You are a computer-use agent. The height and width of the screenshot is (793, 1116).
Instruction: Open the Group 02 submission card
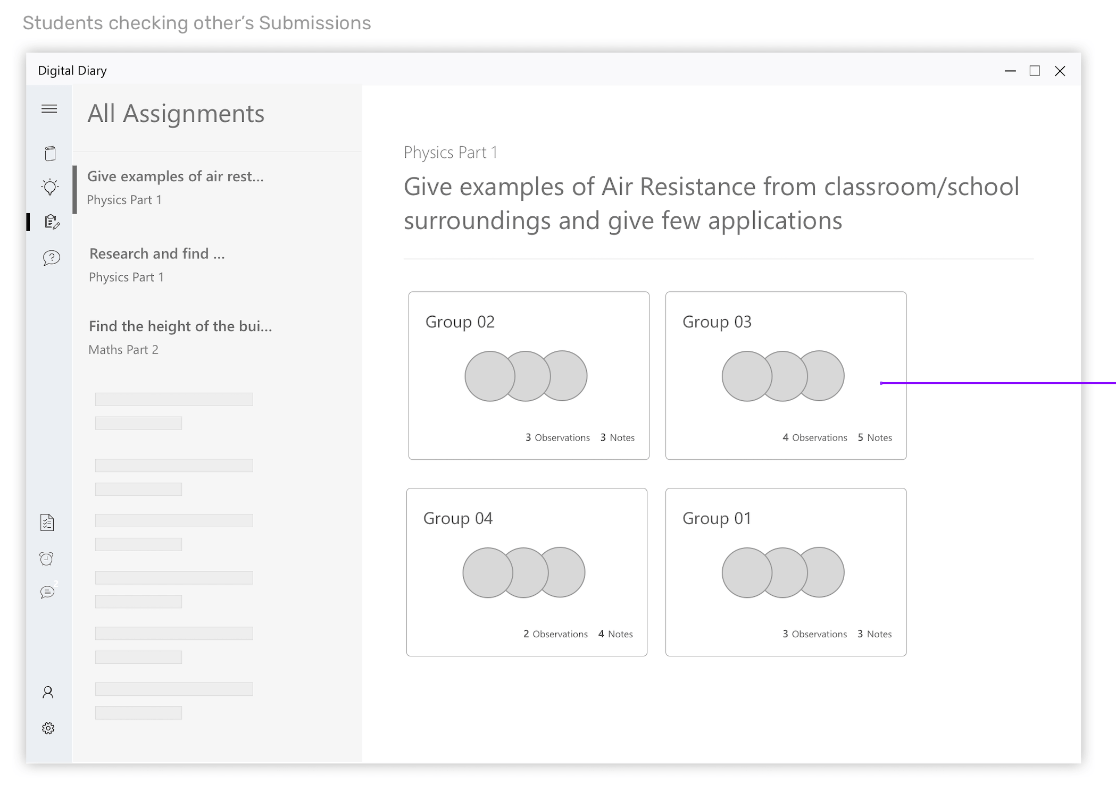tap(528, 375)
